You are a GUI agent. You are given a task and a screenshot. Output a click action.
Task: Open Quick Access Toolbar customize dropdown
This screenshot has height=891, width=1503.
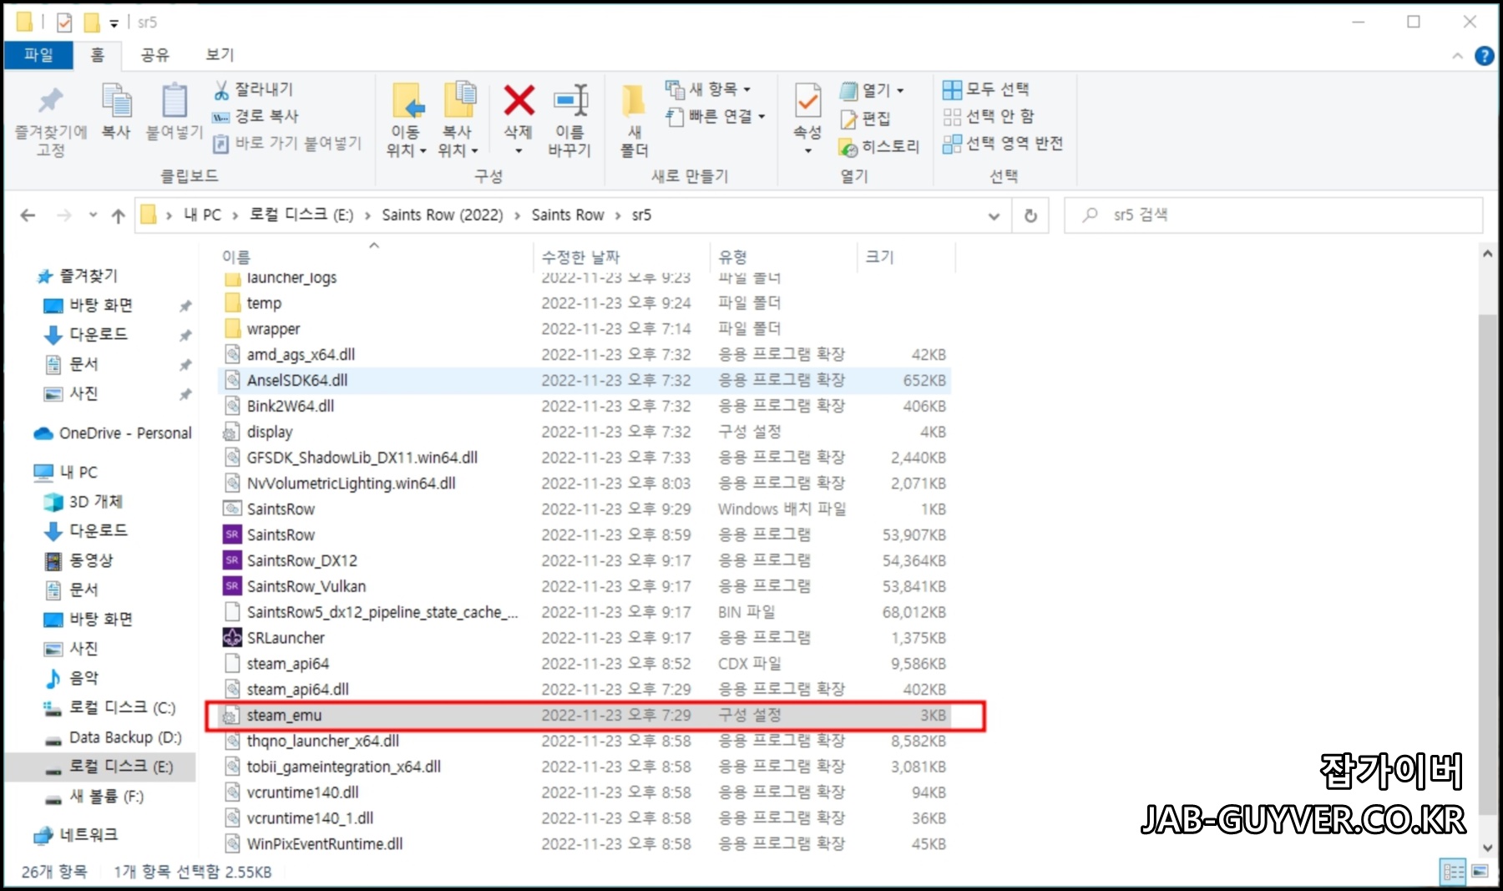(114, 23)
